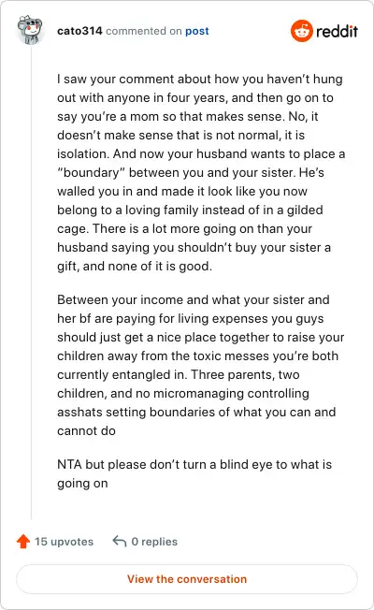This screenshot has width=374, height=610.
Task: Click the line ending "in a gilded"
Action: click(x=190, y=211)
